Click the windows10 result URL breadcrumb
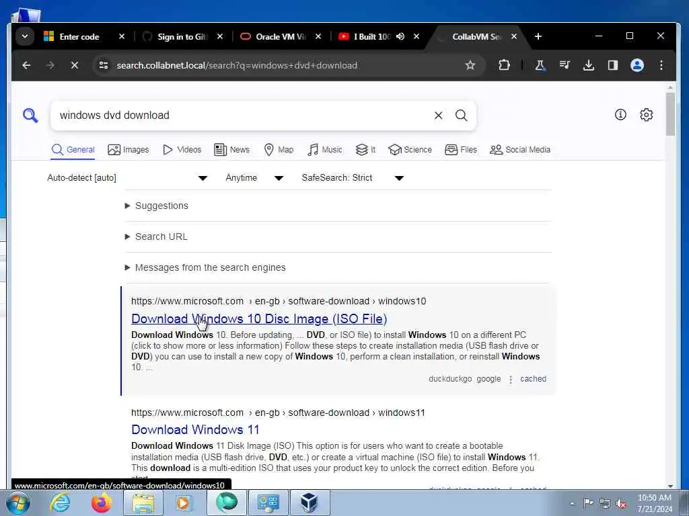Image resolution: width=689 pixels, height=516 pixels. 278,301
